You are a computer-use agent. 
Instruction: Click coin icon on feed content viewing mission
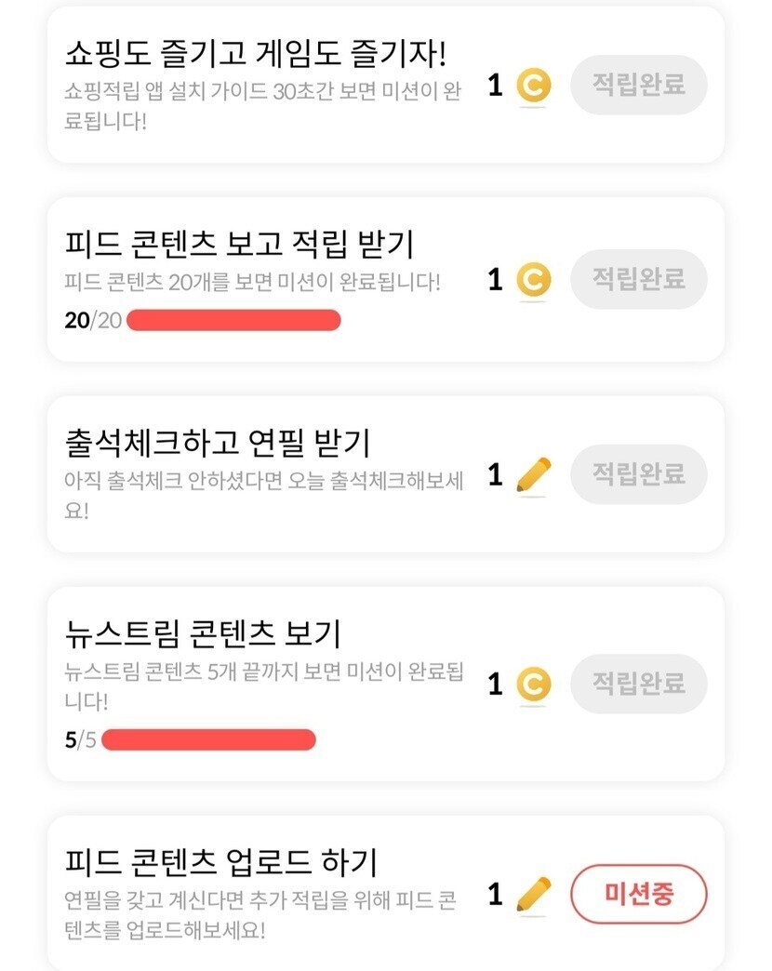533,279
